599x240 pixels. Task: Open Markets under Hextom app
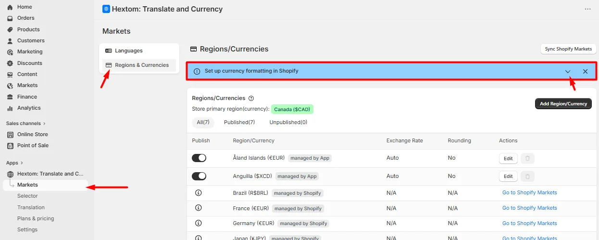click(45, 185)
